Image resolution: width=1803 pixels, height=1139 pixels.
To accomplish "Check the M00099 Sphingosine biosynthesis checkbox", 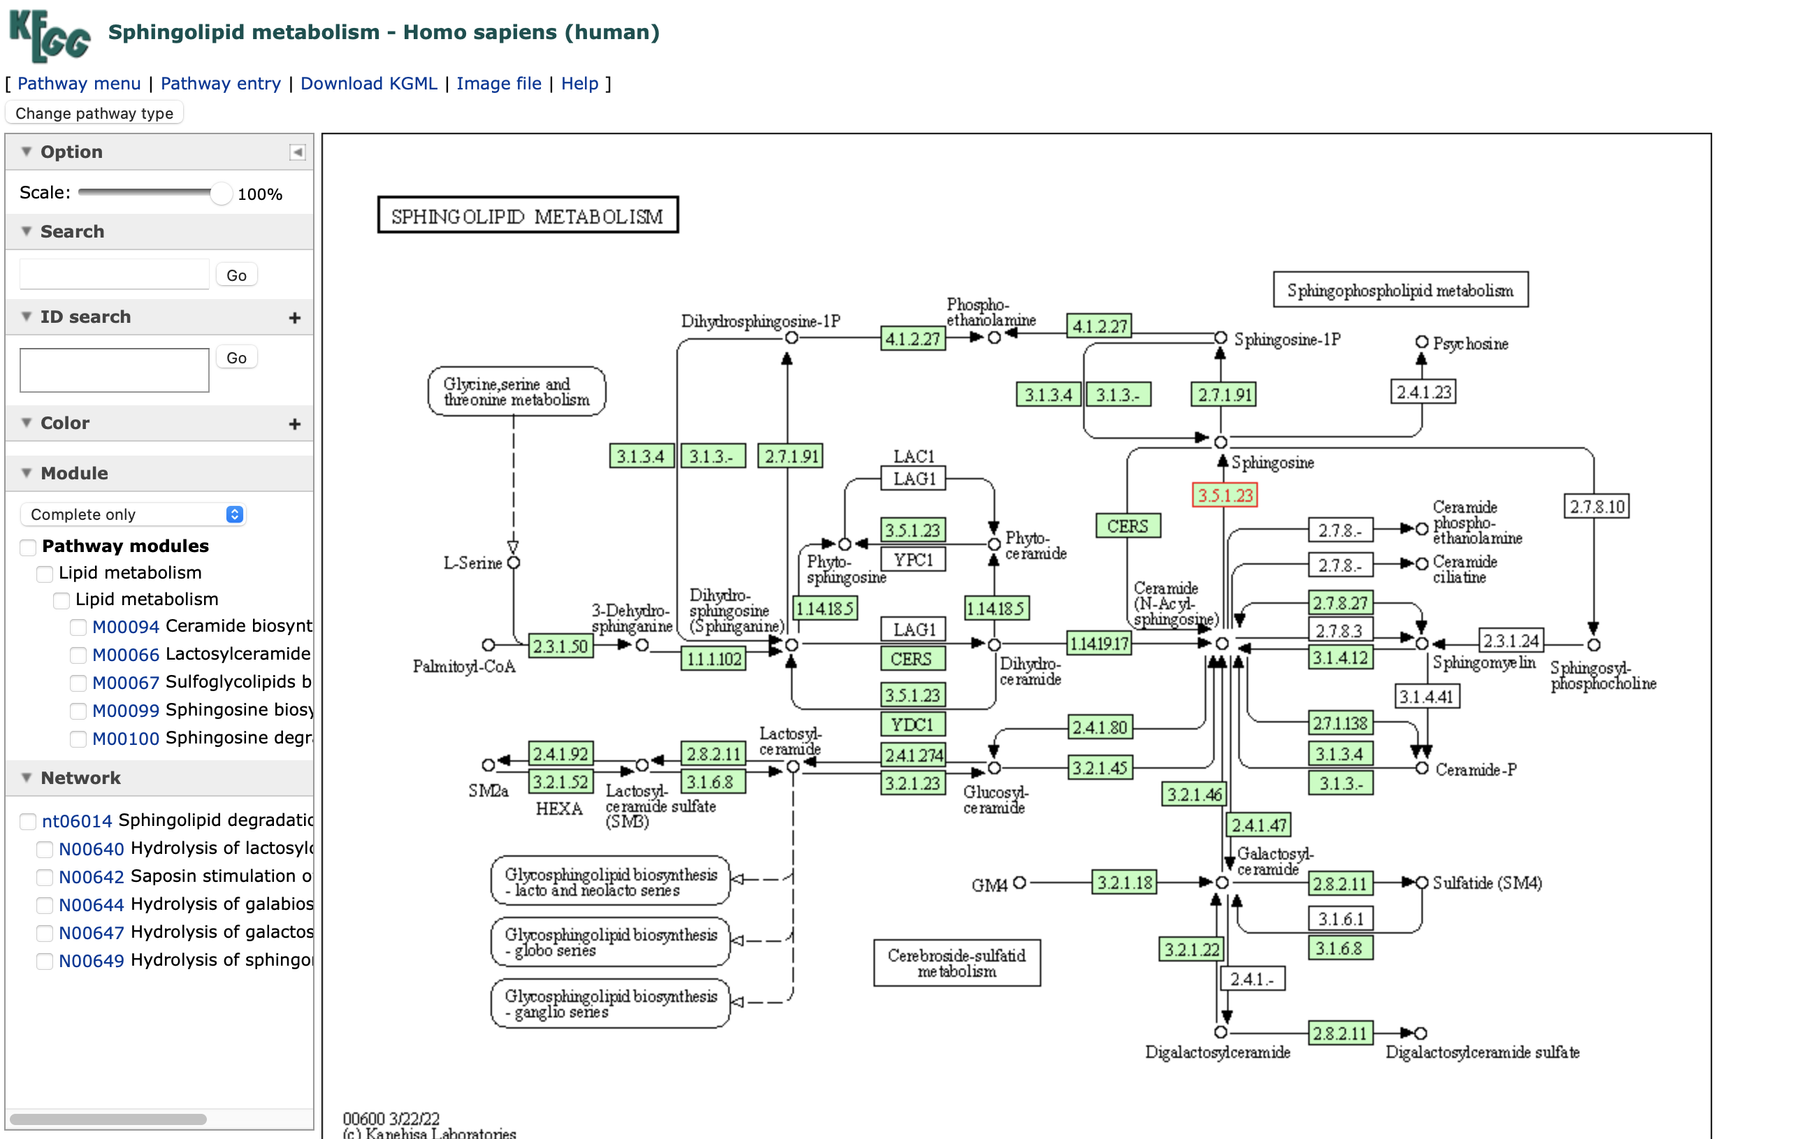I will 78,711.
